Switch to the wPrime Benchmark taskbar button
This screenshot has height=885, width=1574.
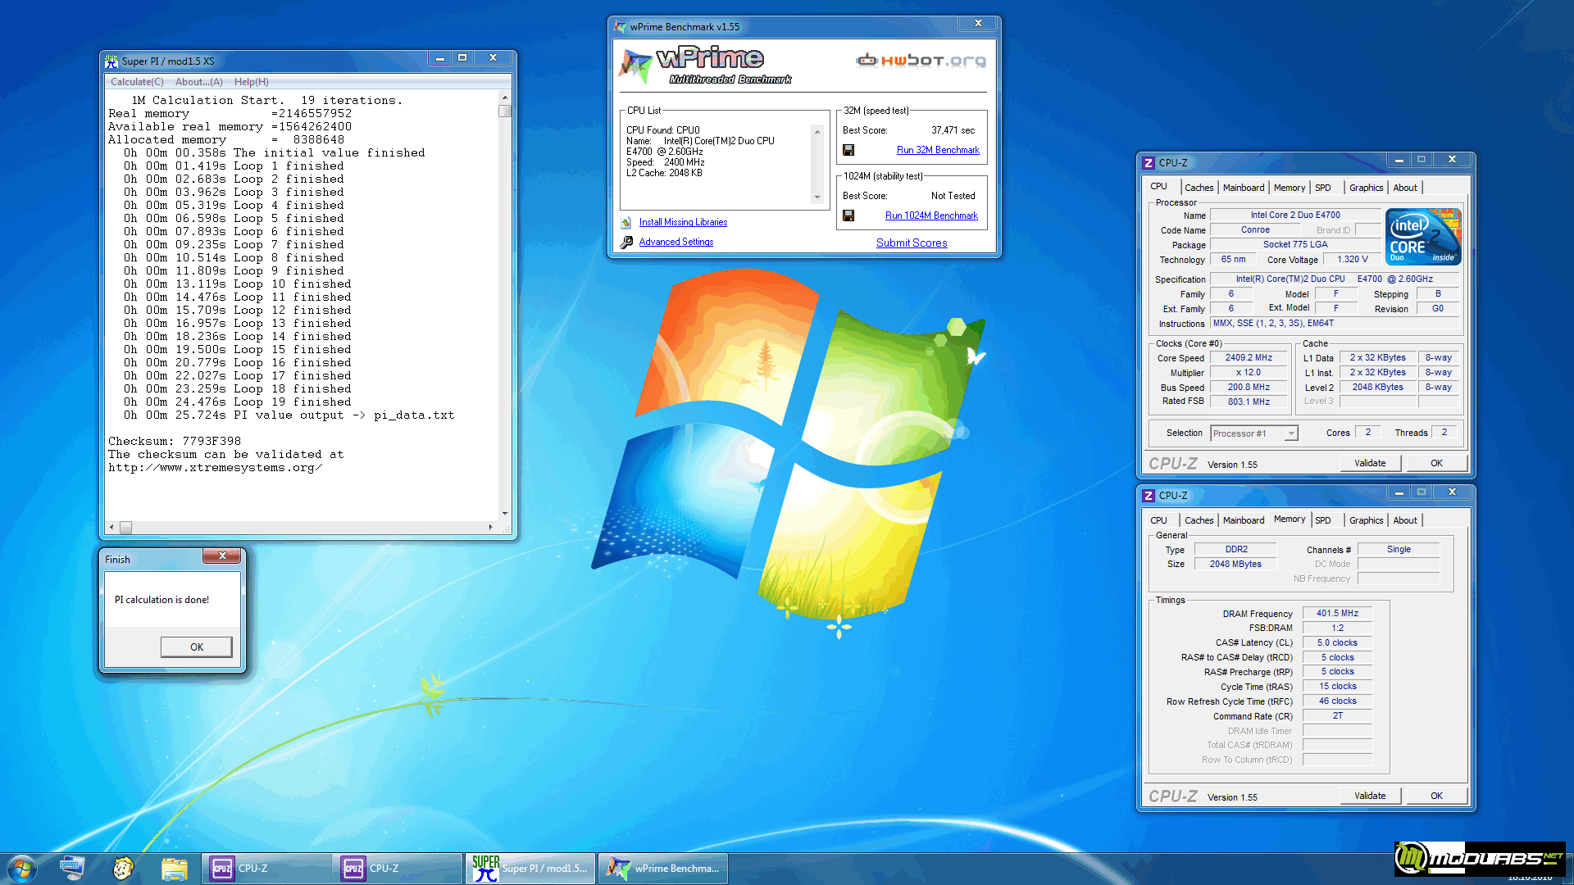(662, 869)
